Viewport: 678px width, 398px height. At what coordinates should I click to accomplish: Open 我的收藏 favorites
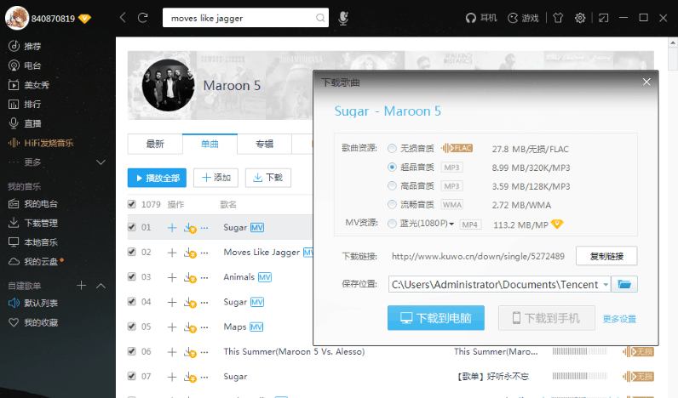tap(33, 322)
